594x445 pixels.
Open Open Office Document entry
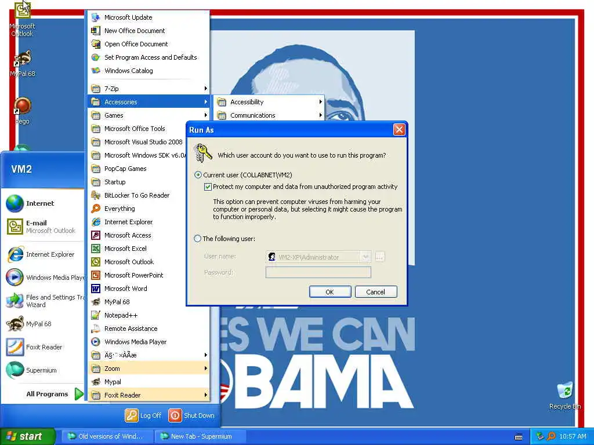point(149,44)
